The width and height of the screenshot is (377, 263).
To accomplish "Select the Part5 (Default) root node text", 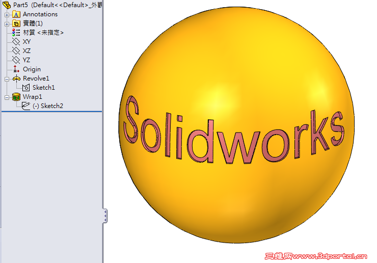I will tap(58, 5).
